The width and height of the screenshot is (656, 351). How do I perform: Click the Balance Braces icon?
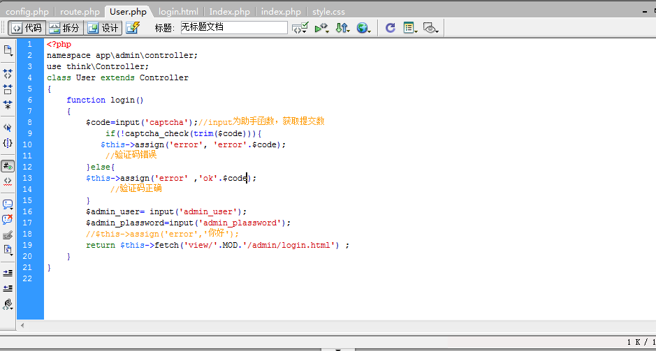tap(8, 143)
